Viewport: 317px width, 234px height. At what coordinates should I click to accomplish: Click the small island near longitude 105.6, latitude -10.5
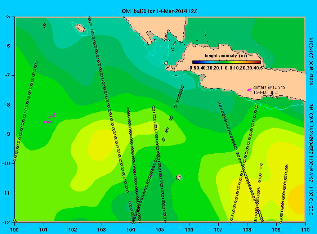pos(179,177)
